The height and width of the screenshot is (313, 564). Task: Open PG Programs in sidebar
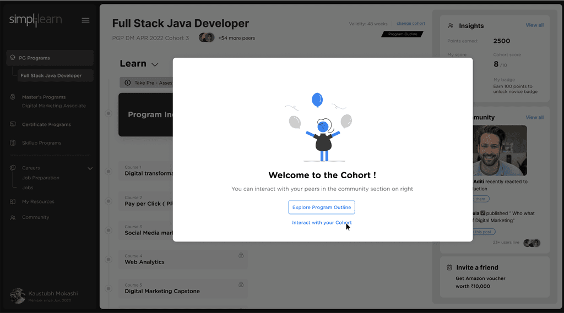pos(50,58)
